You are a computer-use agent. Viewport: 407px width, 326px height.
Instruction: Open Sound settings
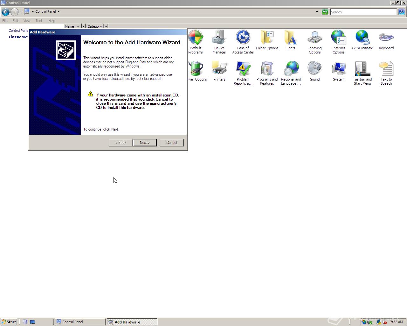315,71
